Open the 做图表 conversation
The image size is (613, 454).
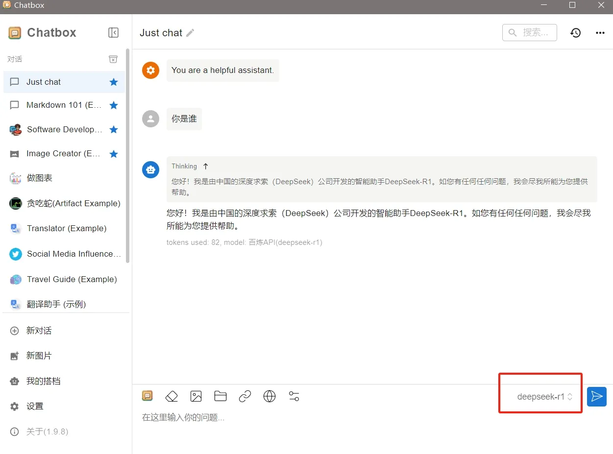click(64, 178)
